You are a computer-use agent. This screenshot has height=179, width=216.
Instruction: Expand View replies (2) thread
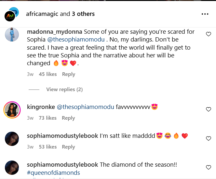[64, 89]
